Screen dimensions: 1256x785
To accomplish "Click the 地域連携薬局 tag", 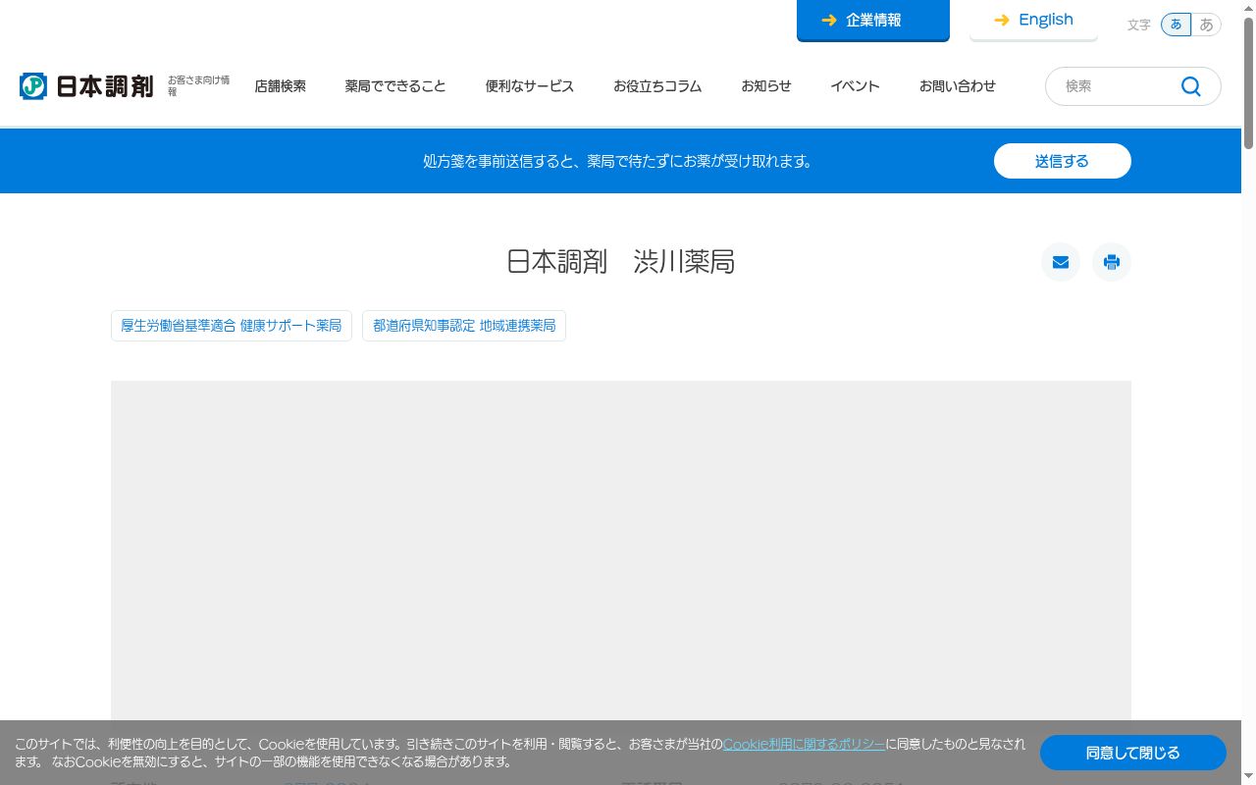I will (x=464, y=326).
